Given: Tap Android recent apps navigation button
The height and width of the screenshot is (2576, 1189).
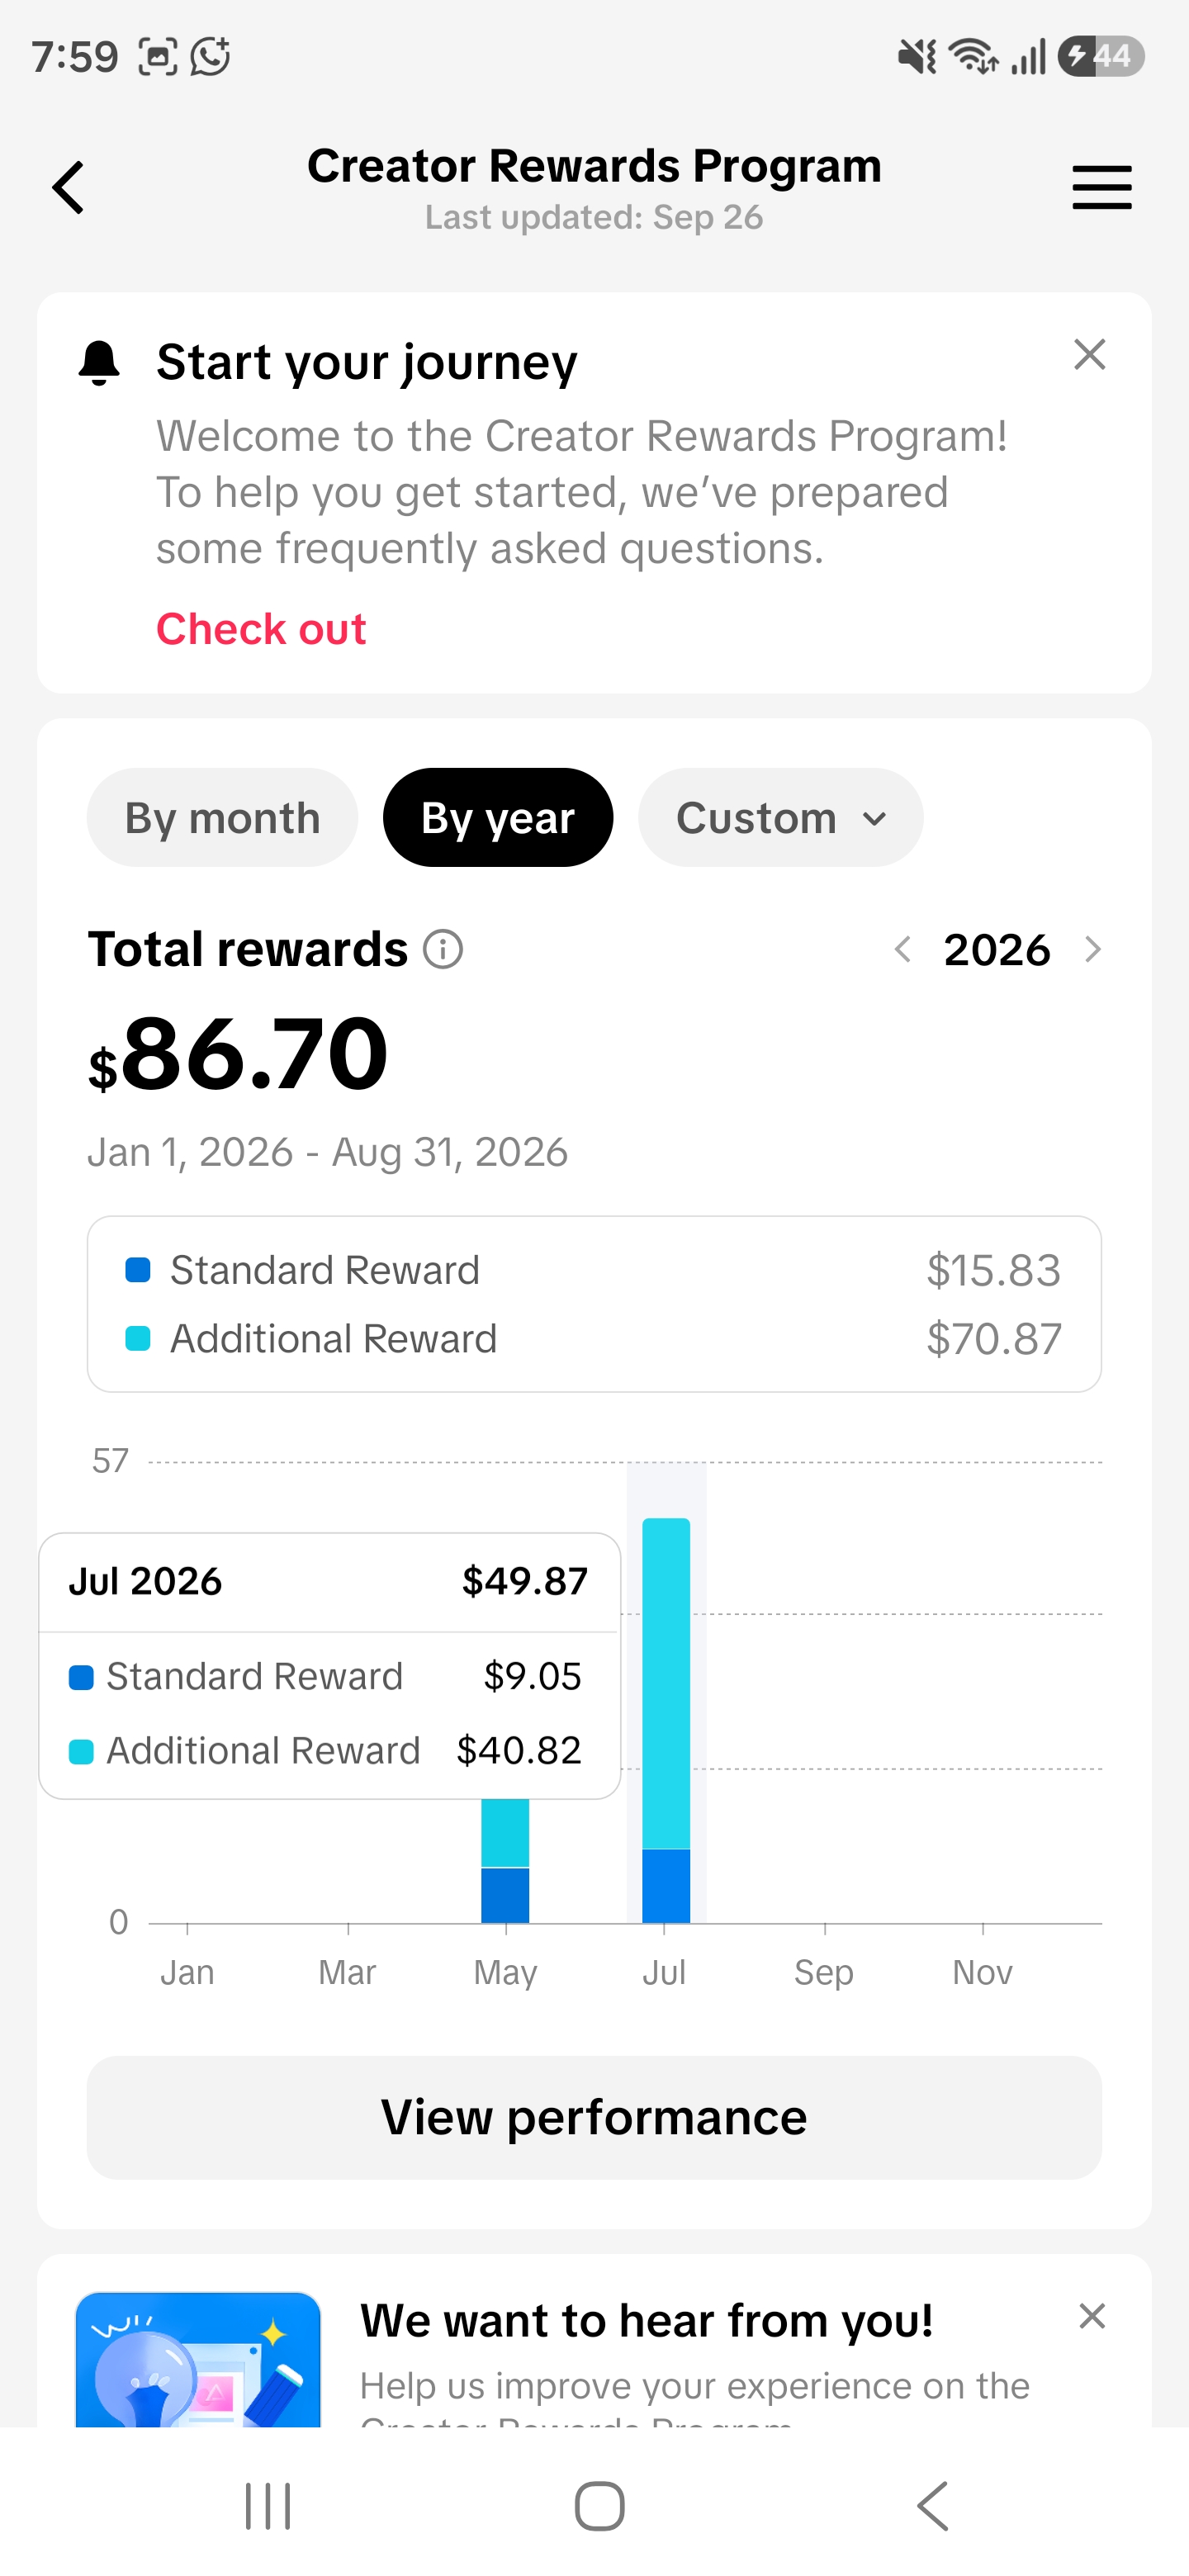Looking at the screenshot, I should (x=268, y=2506).
